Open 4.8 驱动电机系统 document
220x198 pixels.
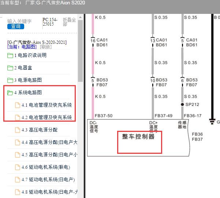(x=49, y=192)
